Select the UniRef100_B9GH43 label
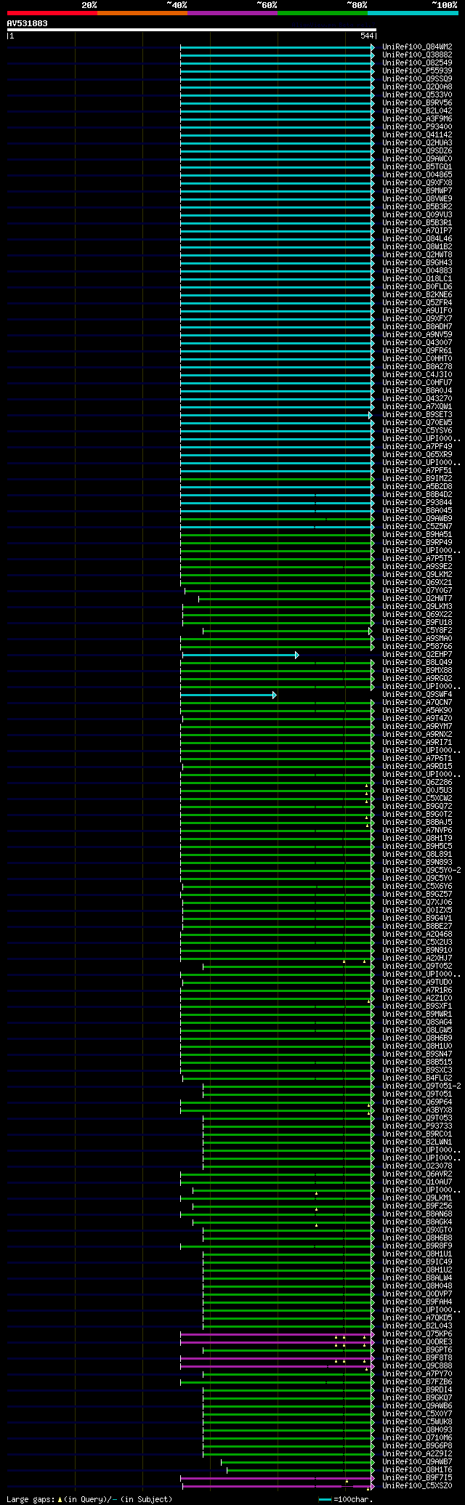 [417, 263]
